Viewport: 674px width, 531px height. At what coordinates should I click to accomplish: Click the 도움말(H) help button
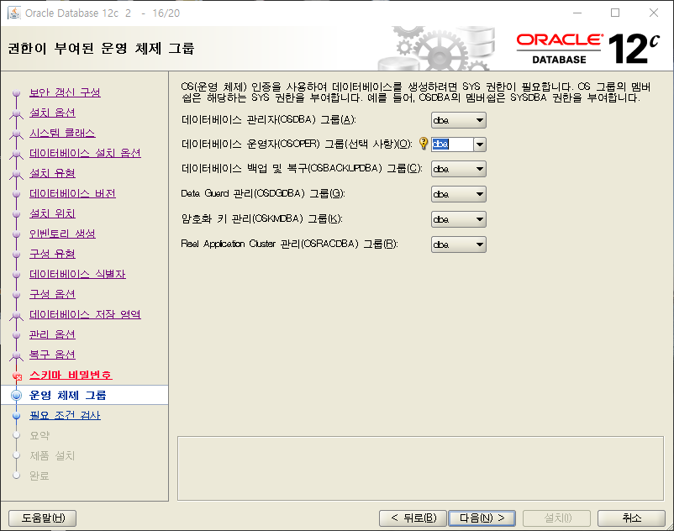[x=43, y=518]
